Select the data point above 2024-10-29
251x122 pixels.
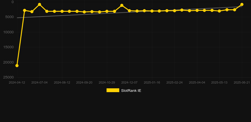tap(107, 11)
